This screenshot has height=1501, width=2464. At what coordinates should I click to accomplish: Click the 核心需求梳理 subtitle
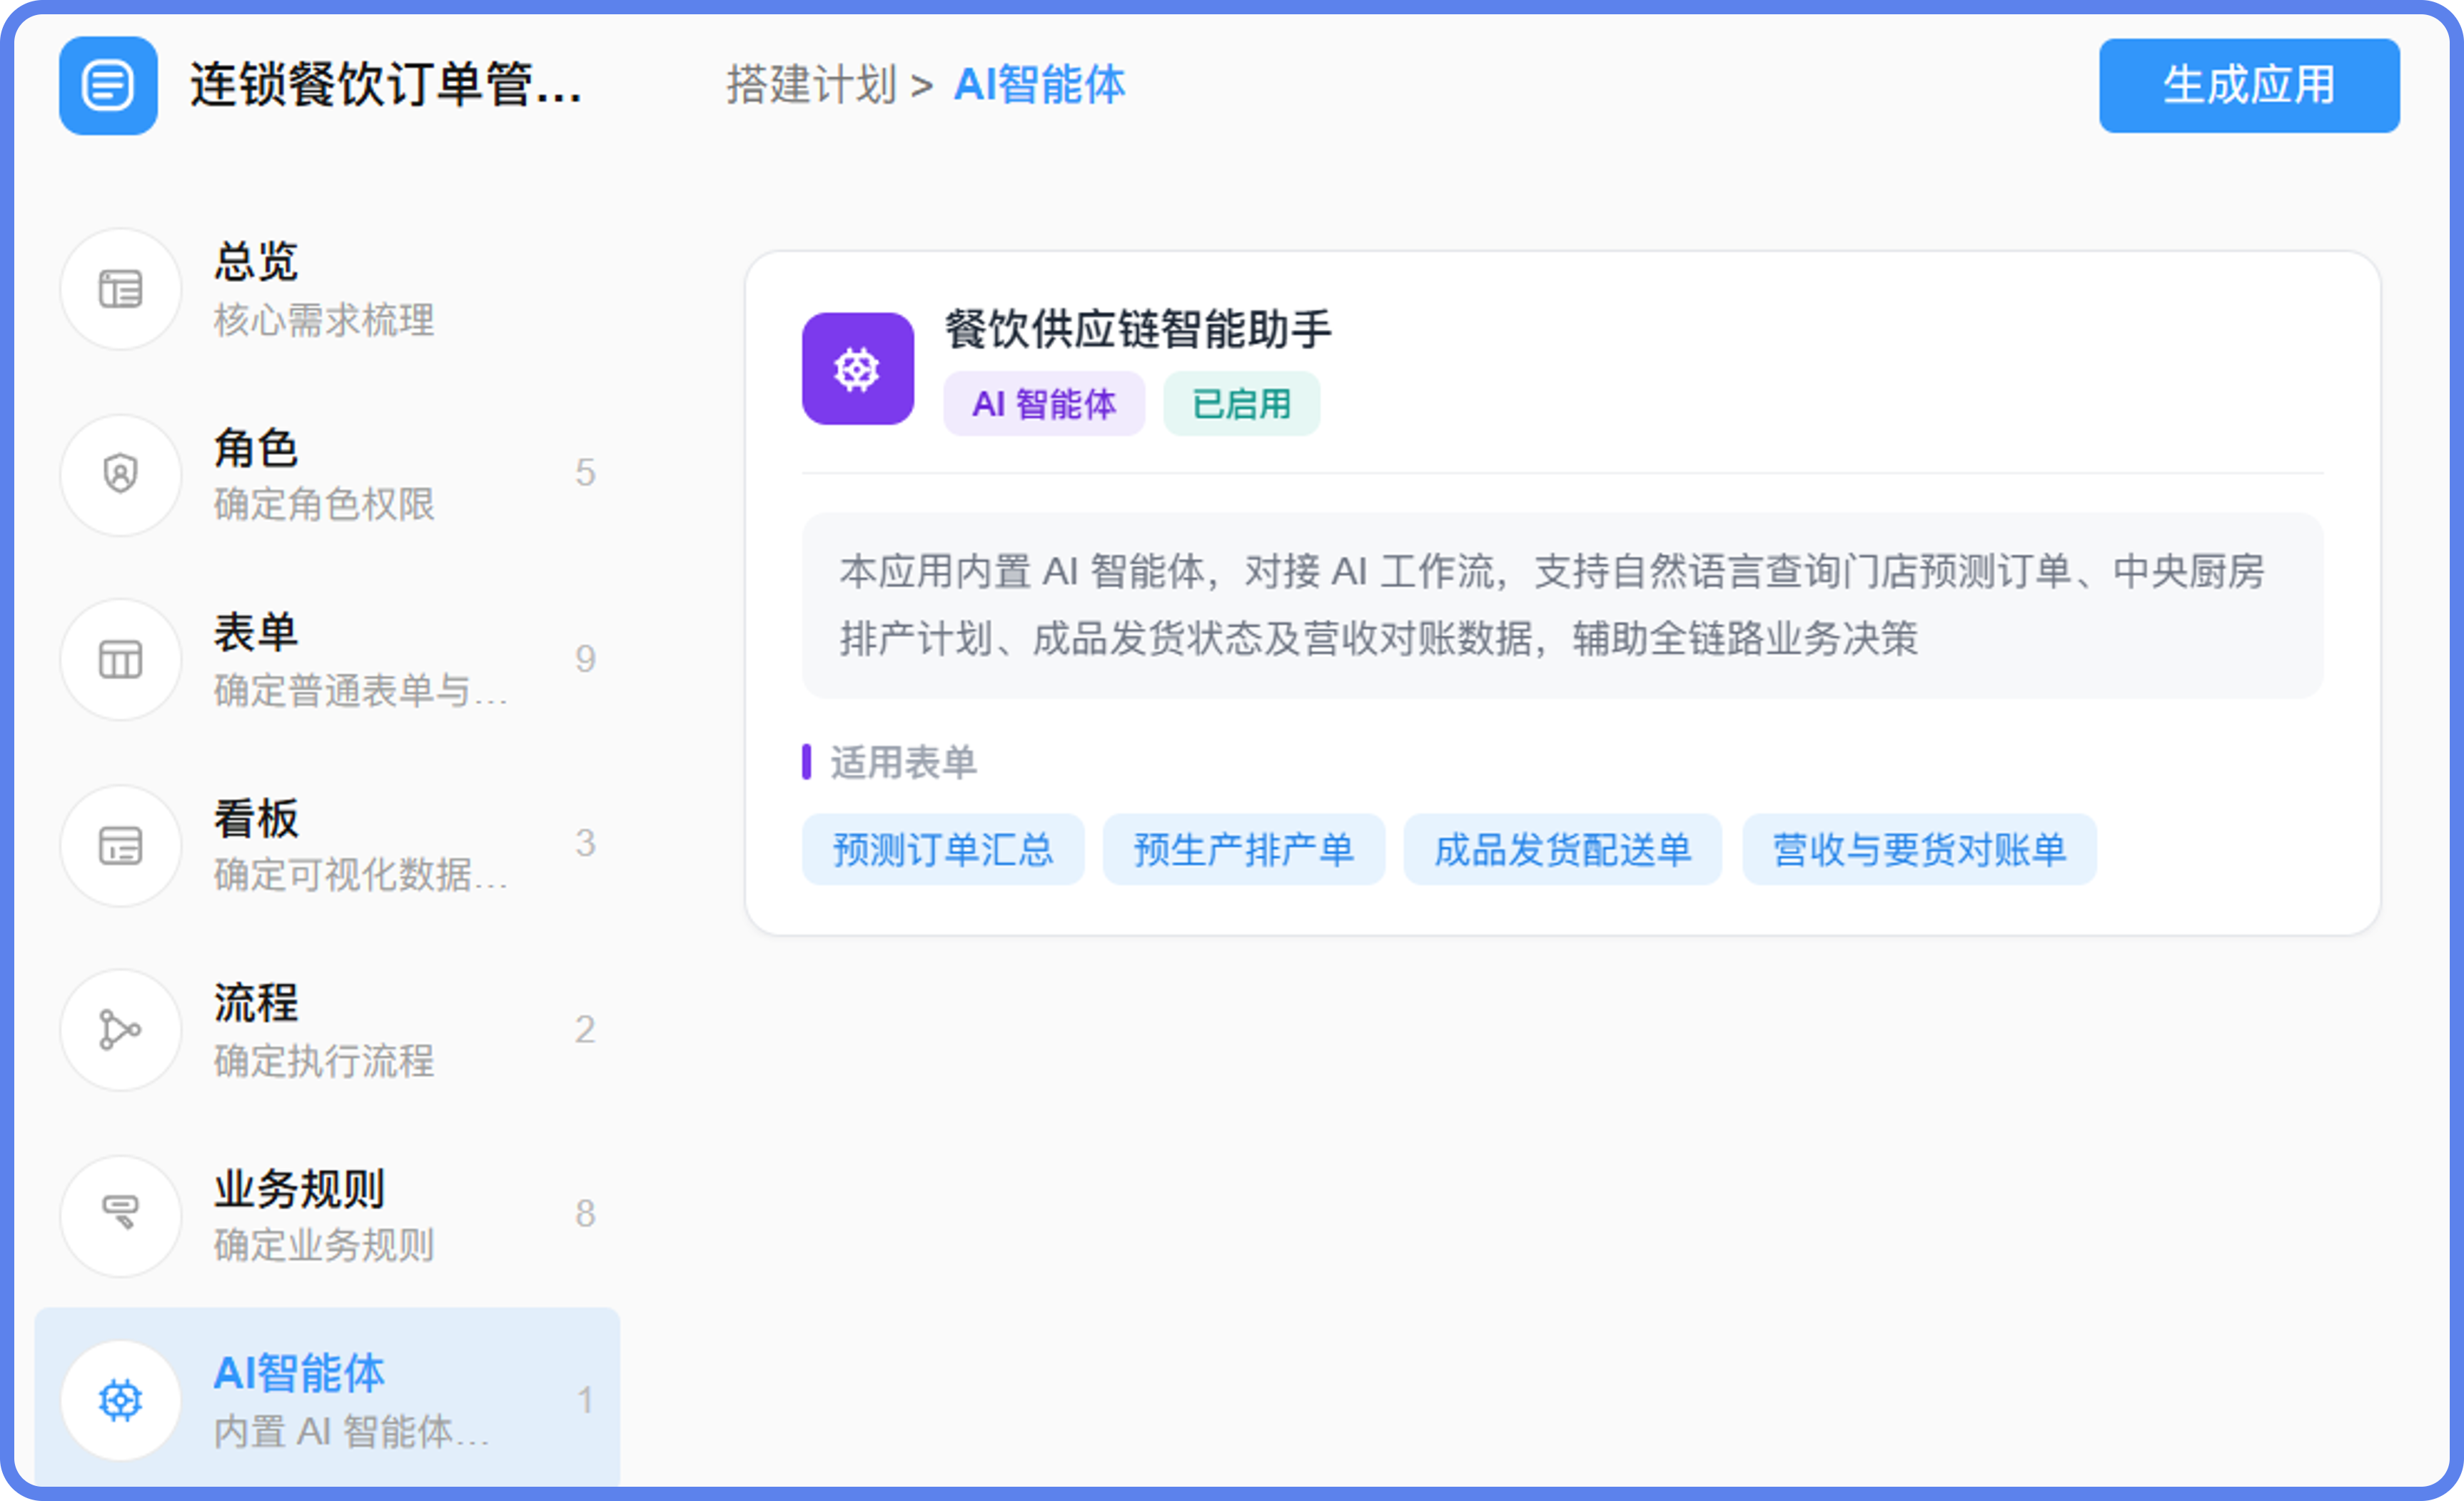click(324, 320)
